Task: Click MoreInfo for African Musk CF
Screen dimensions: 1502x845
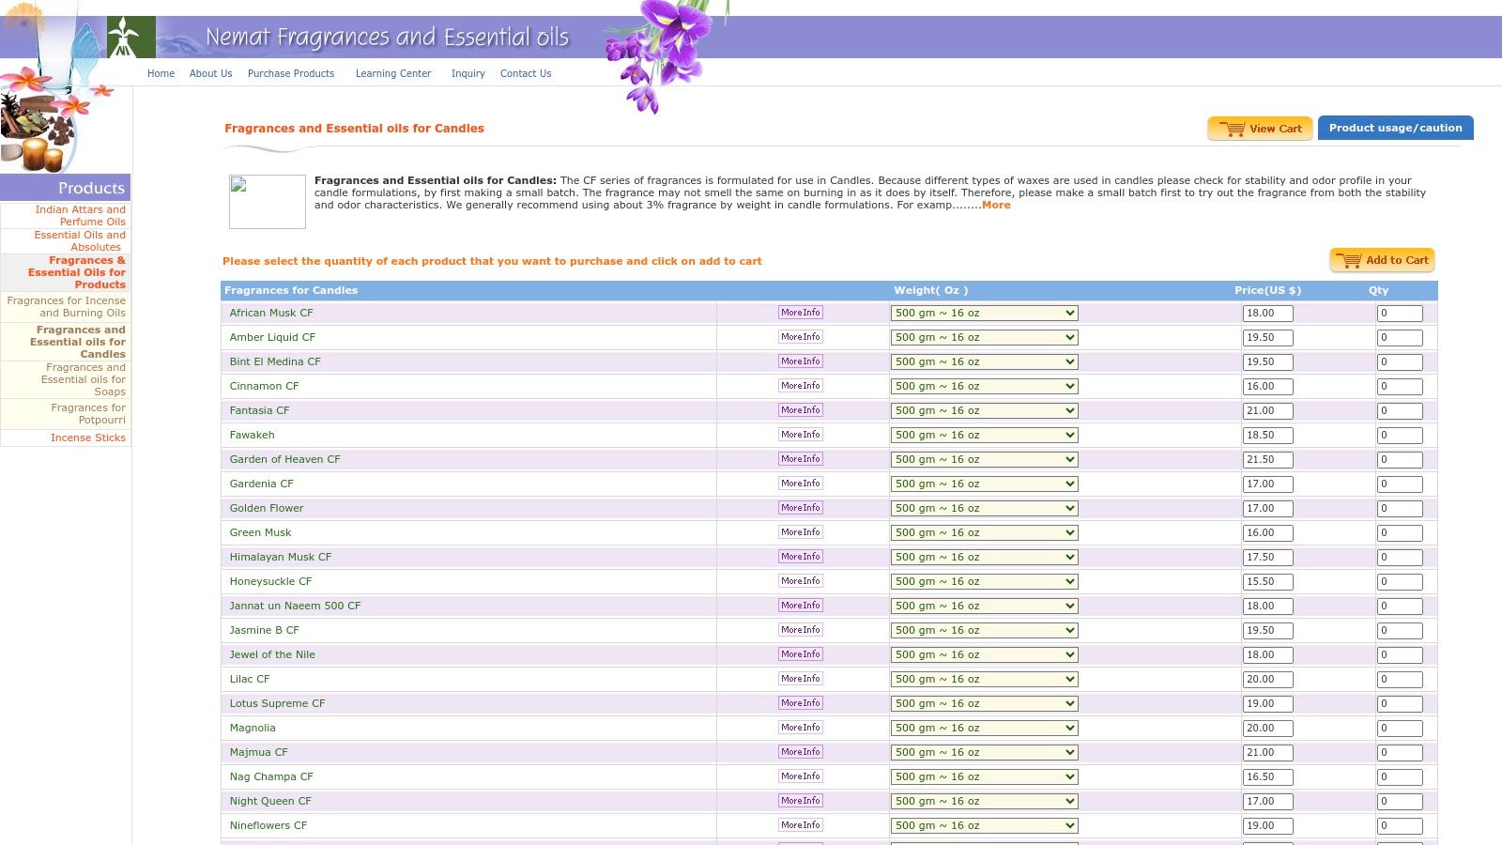Action: [801, 313]
